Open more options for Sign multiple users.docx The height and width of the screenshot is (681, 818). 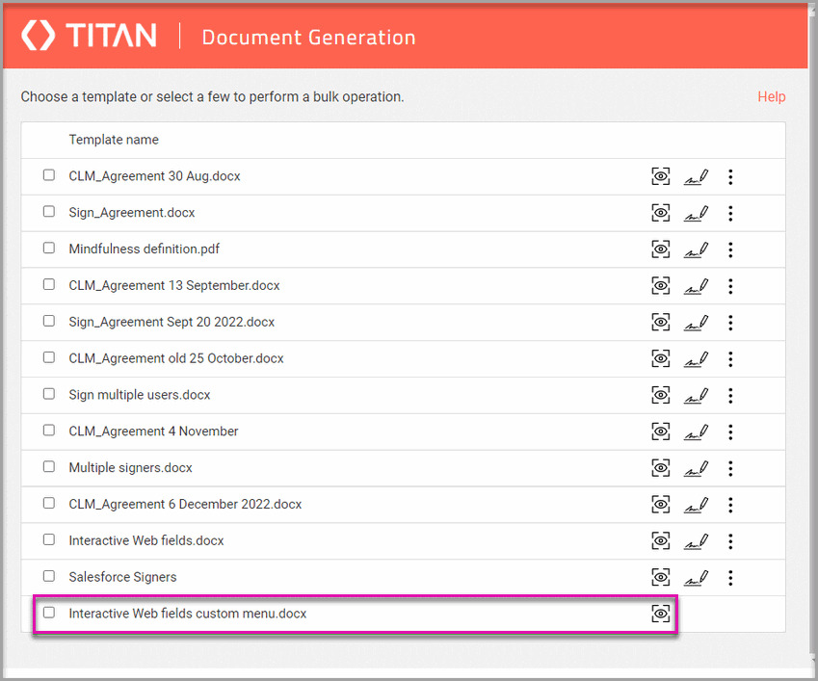(x=730, y=396)
